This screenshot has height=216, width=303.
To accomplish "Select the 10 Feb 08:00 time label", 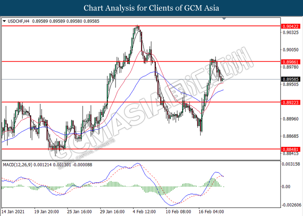I will (178, 212).
